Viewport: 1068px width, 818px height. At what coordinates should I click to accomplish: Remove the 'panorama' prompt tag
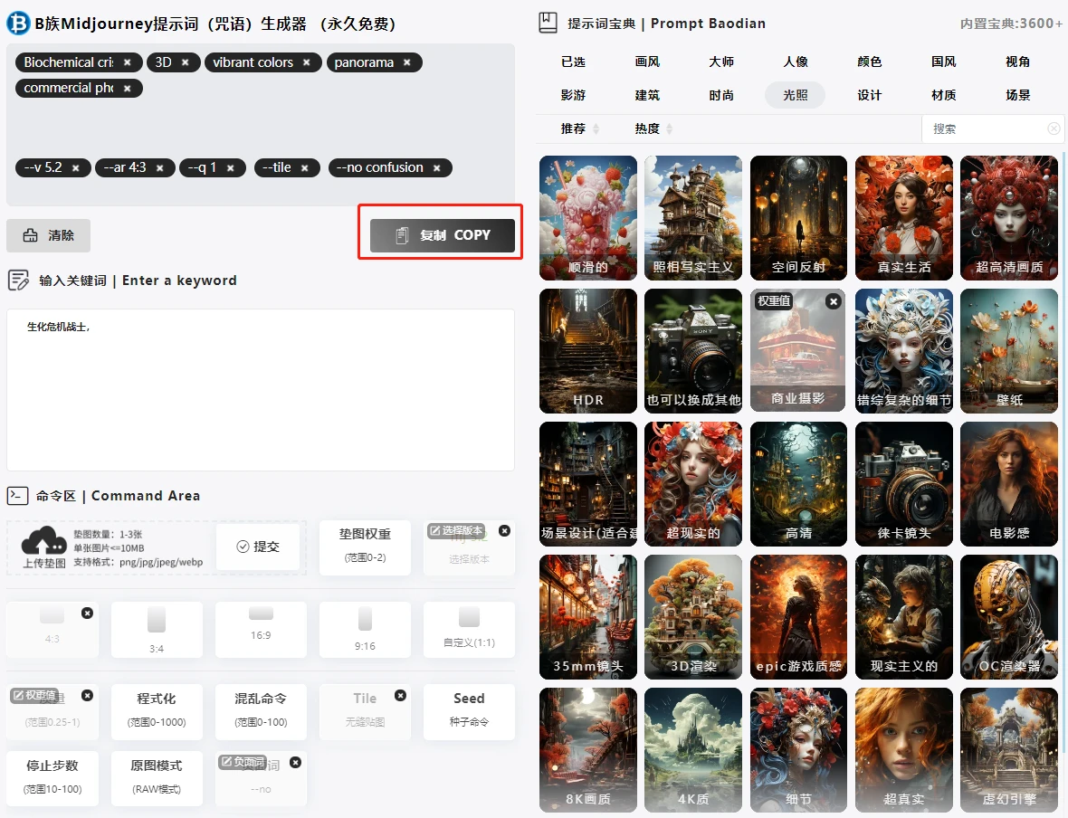[x=406, y=62]
